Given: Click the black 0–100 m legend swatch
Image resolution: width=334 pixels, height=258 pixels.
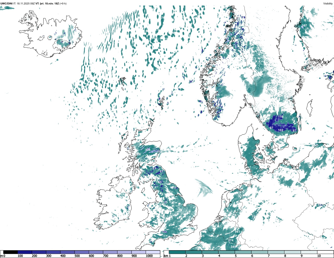Looking at the screenshot, I should tap(11, 252).
